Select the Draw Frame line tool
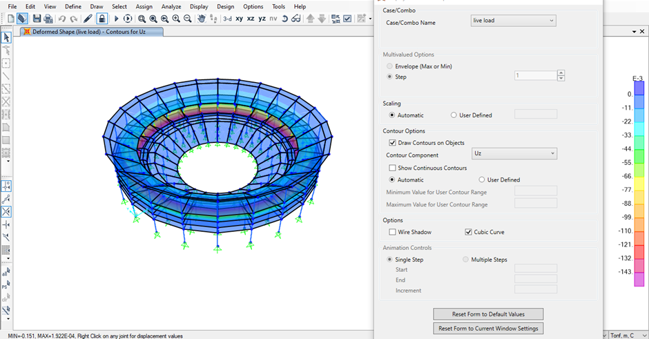This screenshot has height=339, width=649. click(6, 76)
